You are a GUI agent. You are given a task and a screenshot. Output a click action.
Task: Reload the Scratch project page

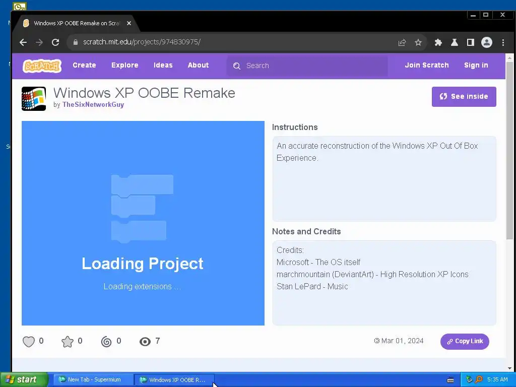(x=55, y=42)
